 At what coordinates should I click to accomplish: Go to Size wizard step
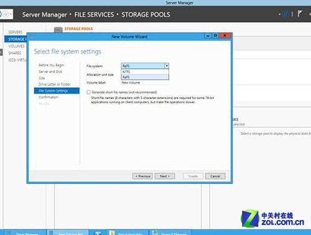click(x=42, y=78)
